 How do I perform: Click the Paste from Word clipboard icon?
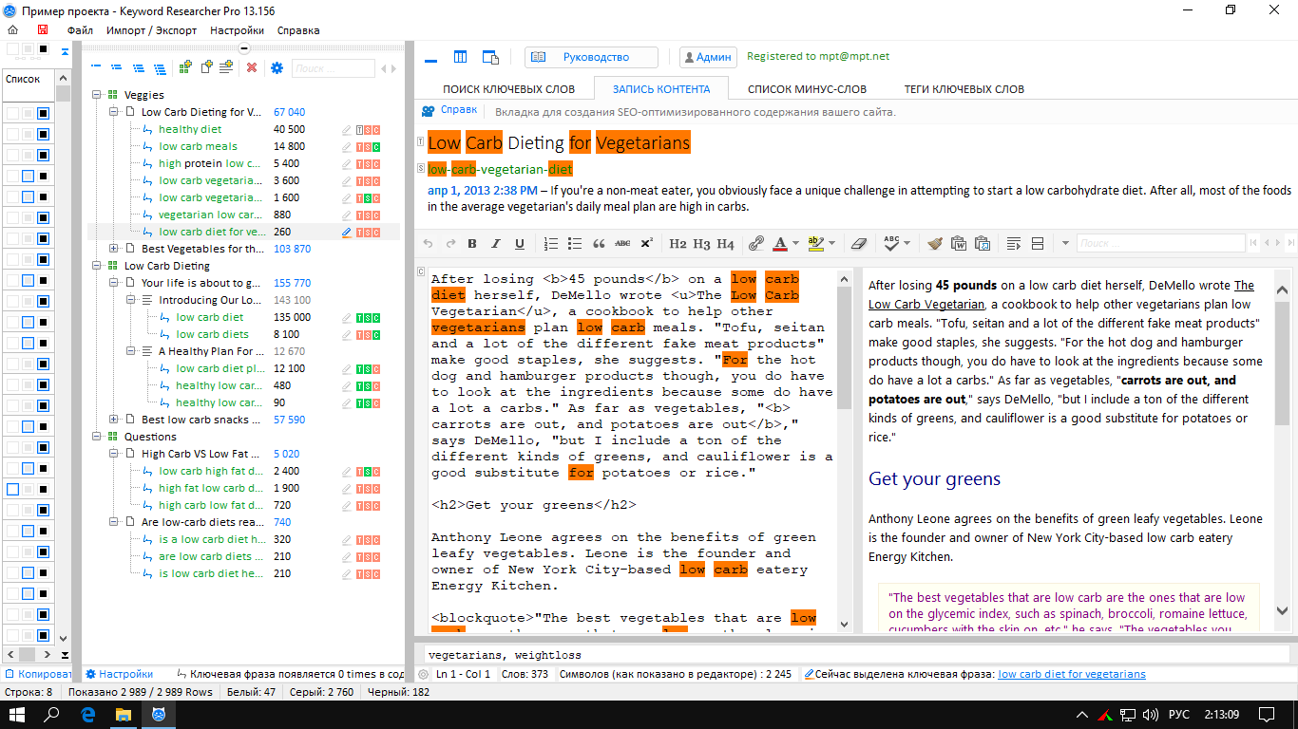click(959, 244)
